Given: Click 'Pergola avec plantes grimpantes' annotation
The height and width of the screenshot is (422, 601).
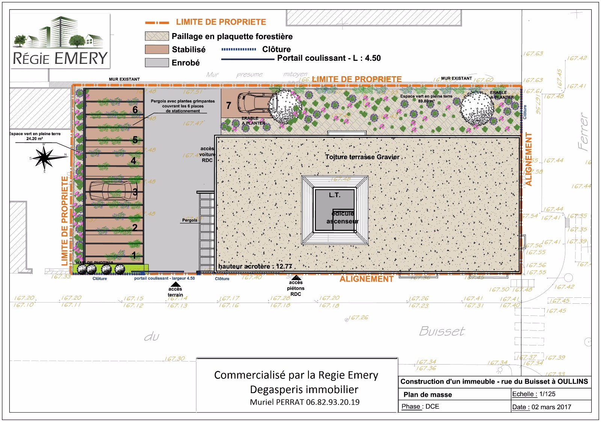Looking at the screenshot, I should [x=183, y=106].
